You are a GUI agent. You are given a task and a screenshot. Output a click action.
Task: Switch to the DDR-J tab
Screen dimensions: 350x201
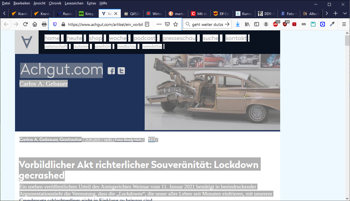tap(267, 14)
